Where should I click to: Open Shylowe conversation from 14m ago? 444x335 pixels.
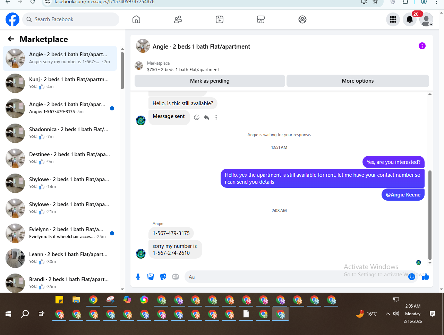tap(60, 183)
